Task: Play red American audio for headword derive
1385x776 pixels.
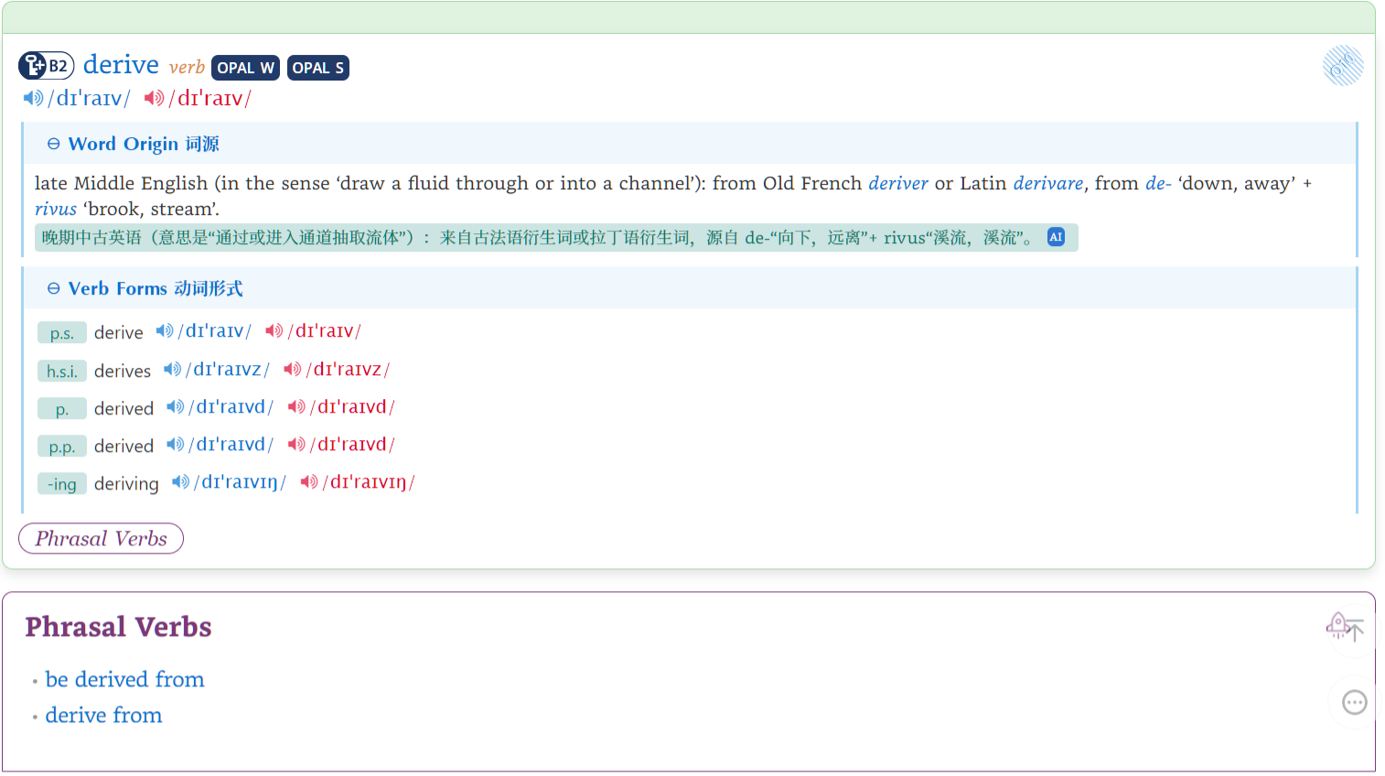Action: point(154,98)
